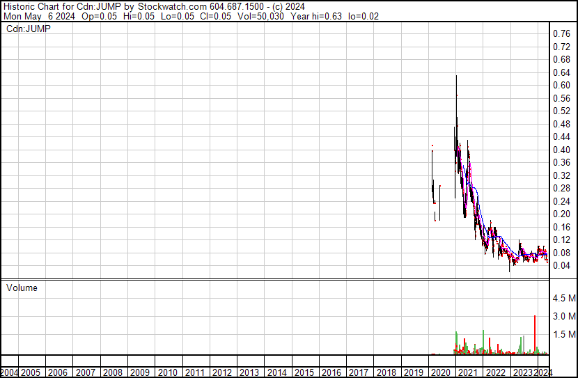The width and height of the screenshot is (578, 378).
Task: Click the 0.48 price axis label
Action: [562, 124]
